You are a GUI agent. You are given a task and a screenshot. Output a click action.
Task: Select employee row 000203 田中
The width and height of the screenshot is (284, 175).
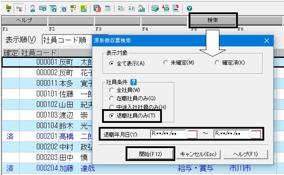tap(47, 157)
